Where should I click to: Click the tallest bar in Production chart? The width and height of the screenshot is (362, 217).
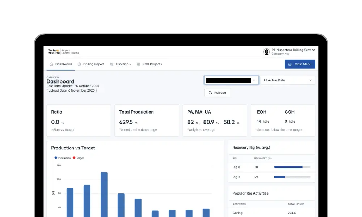104,195
